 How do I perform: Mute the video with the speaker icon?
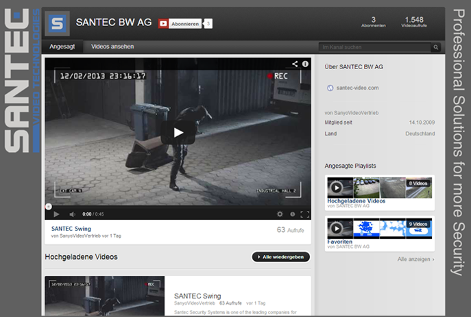[x=71, y=214]
